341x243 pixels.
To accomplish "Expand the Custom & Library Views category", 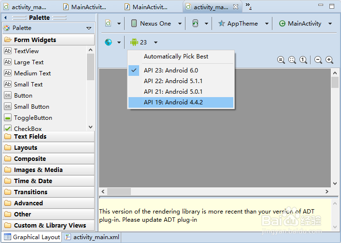I will coord(48,225).
